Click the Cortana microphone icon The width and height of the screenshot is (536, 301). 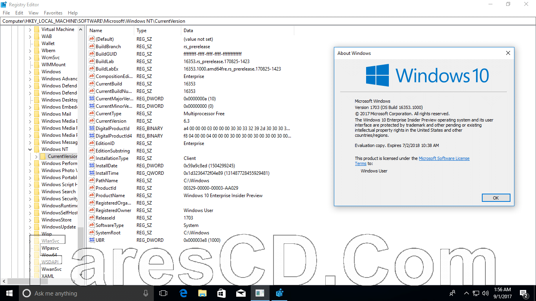[146, 293]
